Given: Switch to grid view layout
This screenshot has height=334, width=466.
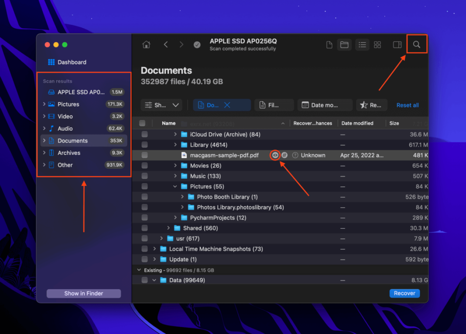Looking at the screenshot, I should (x=377, y=44).
